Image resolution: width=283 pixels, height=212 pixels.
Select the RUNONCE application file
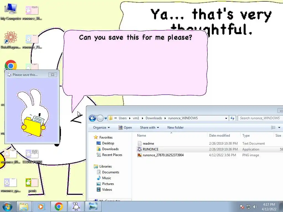click(x=209, y=149)
